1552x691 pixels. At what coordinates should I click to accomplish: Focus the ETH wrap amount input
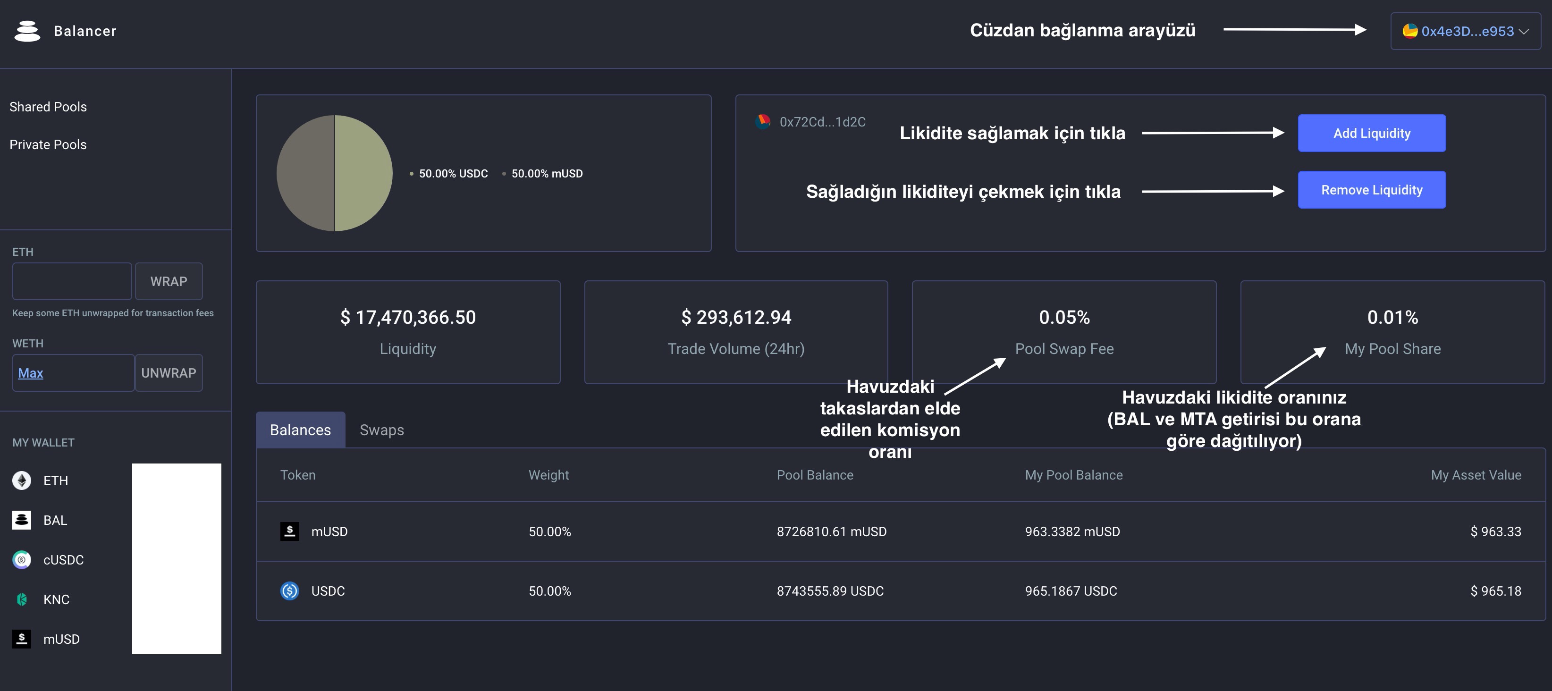(x=72, y=281)
